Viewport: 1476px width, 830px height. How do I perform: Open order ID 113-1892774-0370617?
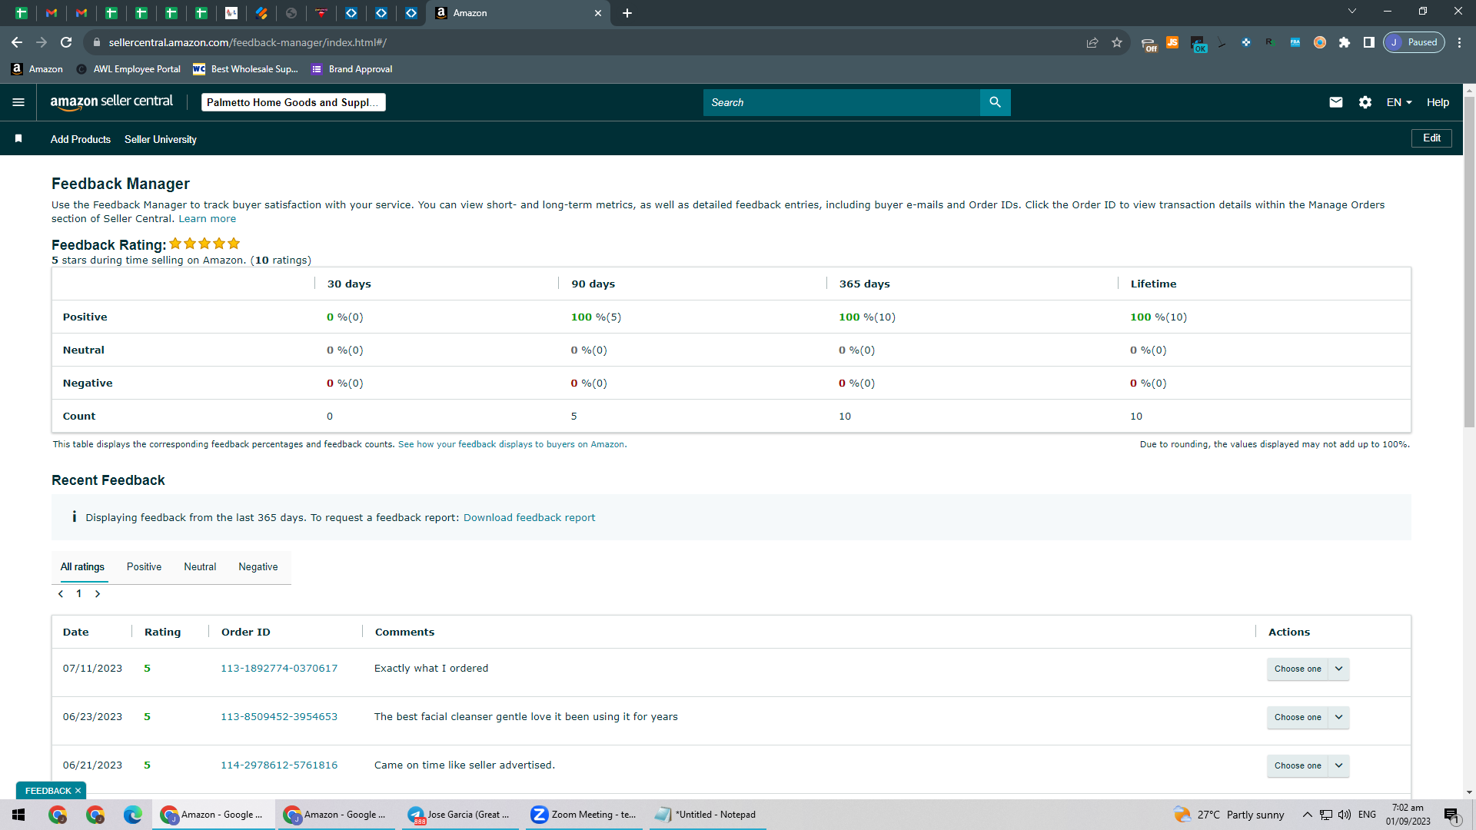point(279,669)
